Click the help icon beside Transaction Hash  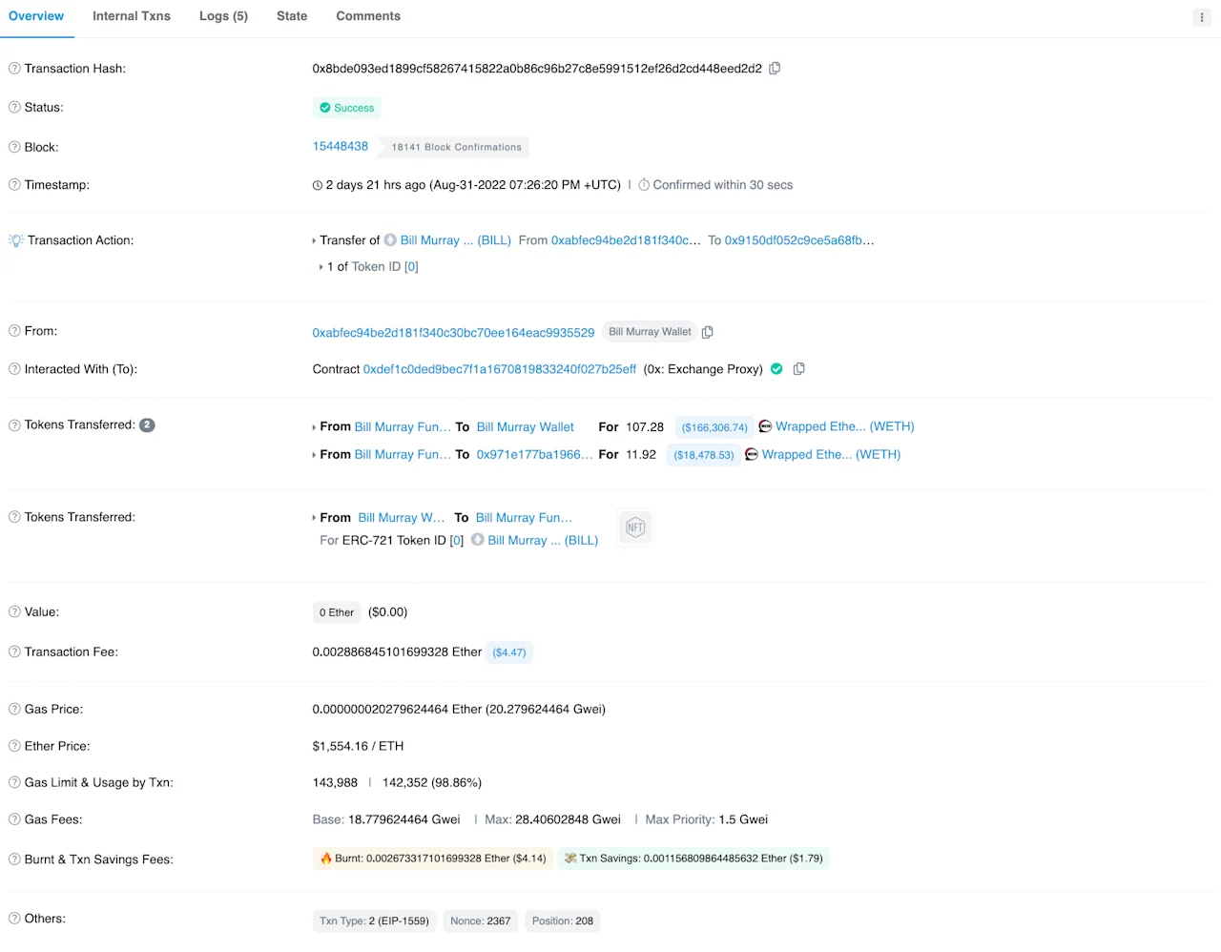point(14,69)
